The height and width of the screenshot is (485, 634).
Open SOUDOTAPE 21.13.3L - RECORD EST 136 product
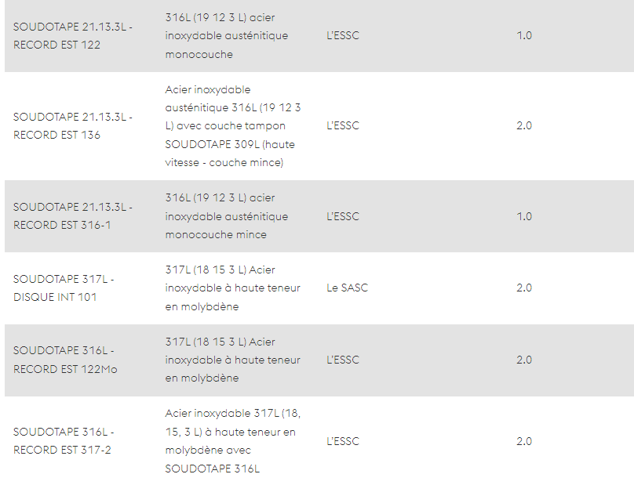coord(73,125)
